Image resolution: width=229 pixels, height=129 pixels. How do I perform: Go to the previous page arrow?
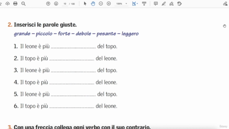point(48,4)
